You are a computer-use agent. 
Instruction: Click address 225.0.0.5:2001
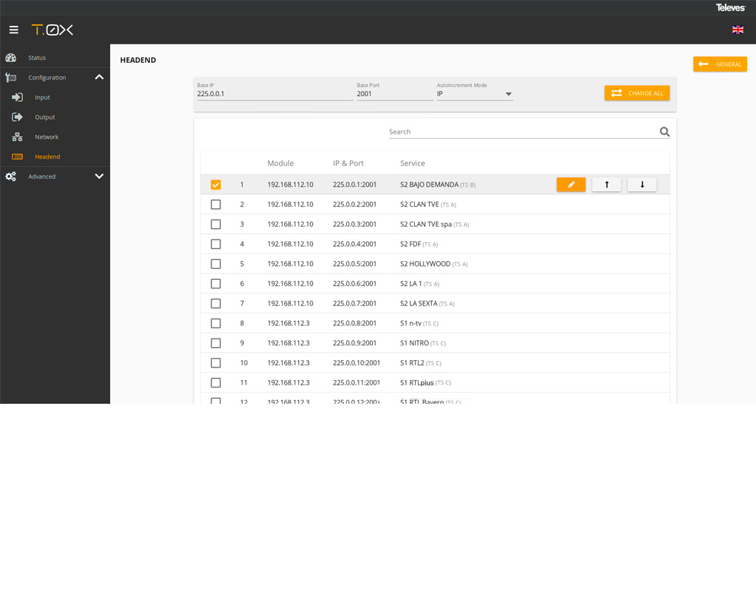pos(354,264)
